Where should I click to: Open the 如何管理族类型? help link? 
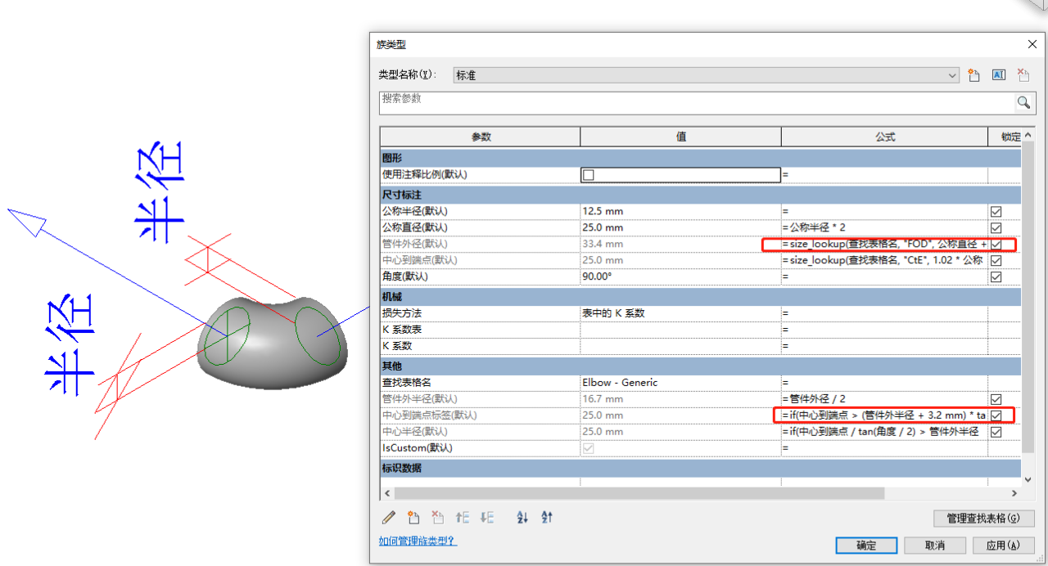[418, 541]
